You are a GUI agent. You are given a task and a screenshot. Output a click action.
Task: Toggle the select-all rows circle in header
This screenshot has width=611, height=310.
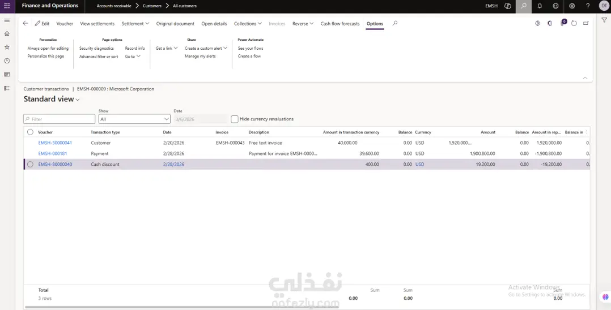click(x=30, y=132)
